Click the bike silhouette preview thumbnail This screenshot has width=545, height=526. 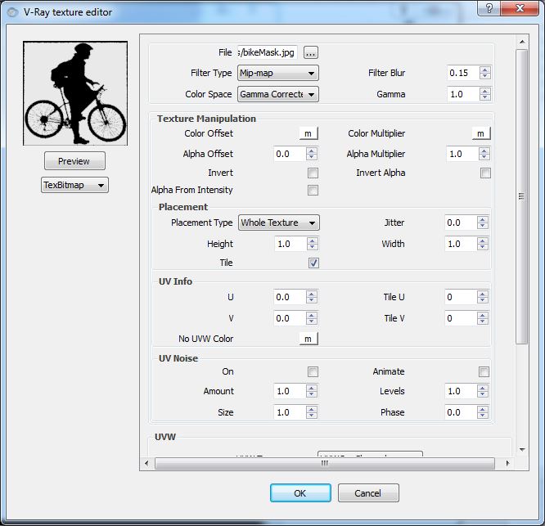point(75,93)
